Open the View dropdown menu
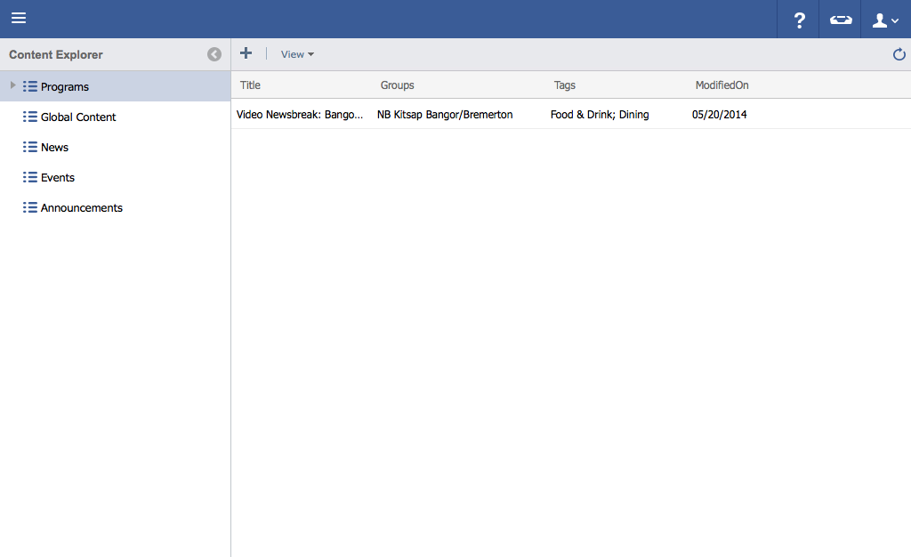 (x=297, y=55)
